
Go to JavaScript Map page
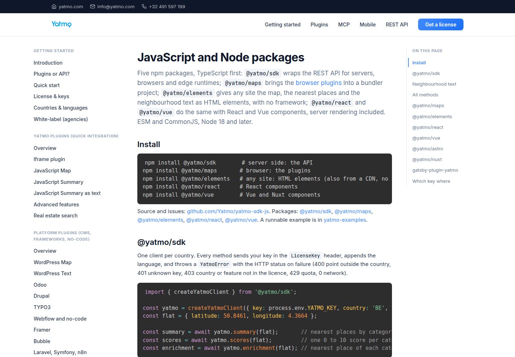click(52, 171)
